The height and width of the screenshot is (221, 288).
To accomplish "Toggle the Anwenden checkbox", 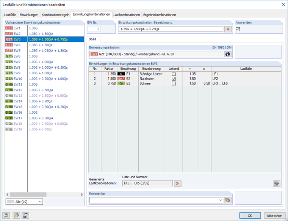I will coord(238,29).
